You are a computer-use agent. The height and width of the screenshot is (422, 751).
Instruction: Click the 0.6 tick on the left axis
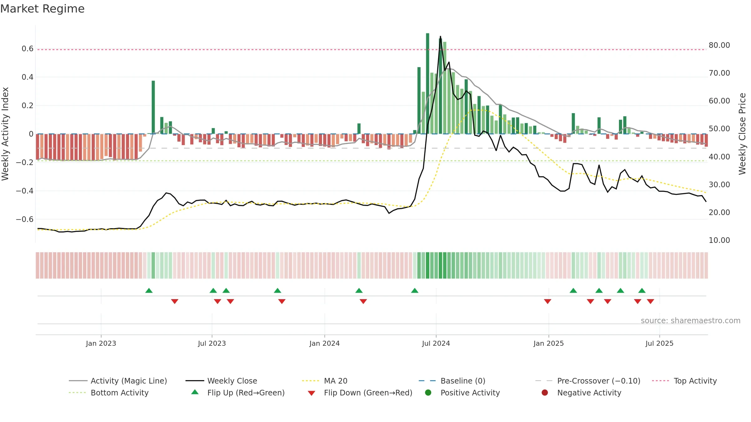point(28,49)
